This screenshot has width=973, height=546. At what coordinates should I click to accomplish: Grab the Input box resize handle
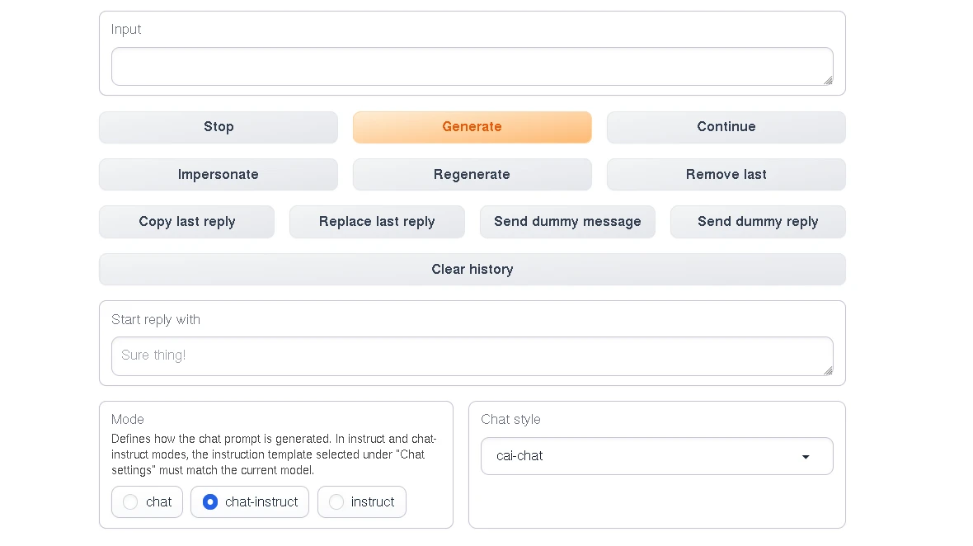[828, 80]
